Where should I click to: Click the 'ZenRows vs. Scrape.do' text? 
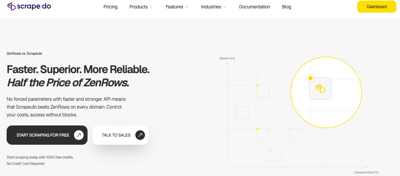[x=24, y=54]
